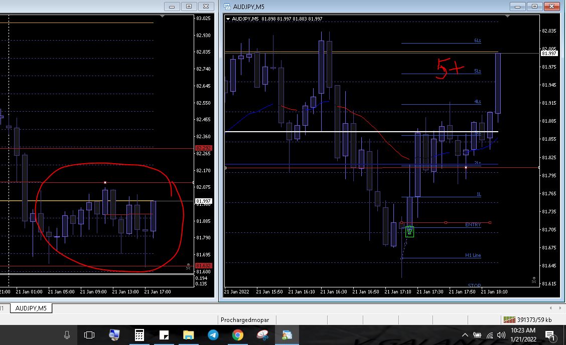Click battery power tray icon
Viewport: 566px width, 345px height.
pos(477,335)
